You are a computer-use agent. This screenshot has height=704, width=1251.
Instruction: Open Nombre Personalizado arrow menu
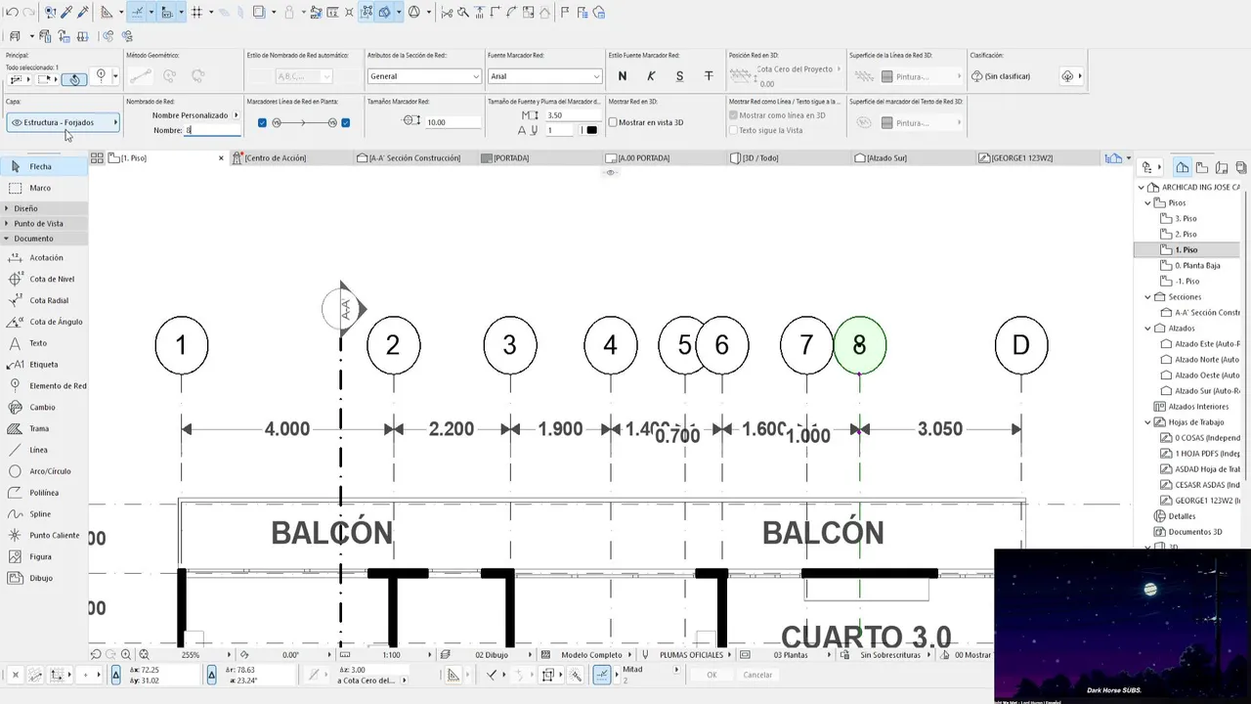point(236,115)
